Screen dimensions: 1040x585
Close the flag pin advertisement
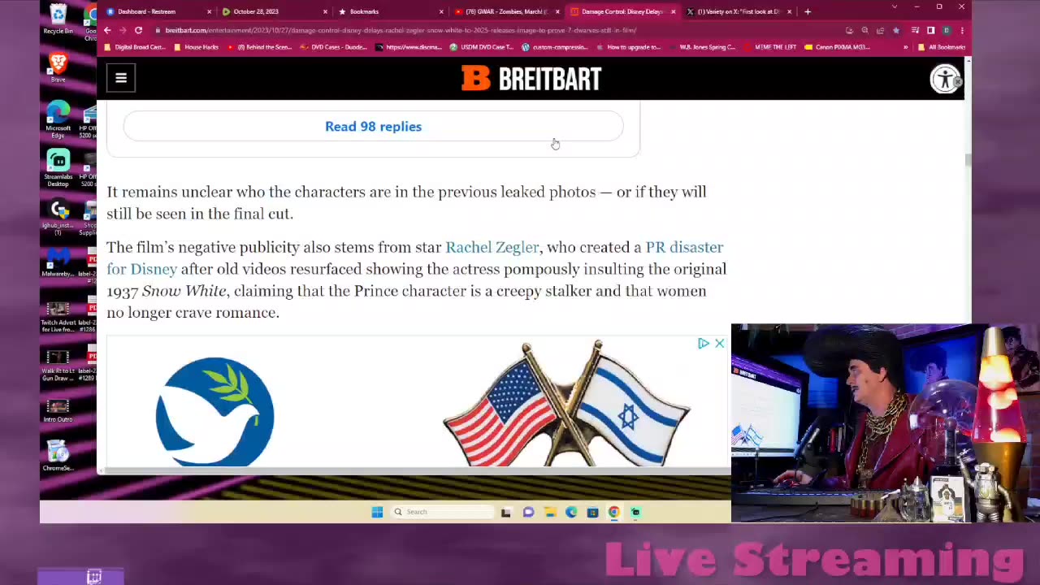(719, 344)
